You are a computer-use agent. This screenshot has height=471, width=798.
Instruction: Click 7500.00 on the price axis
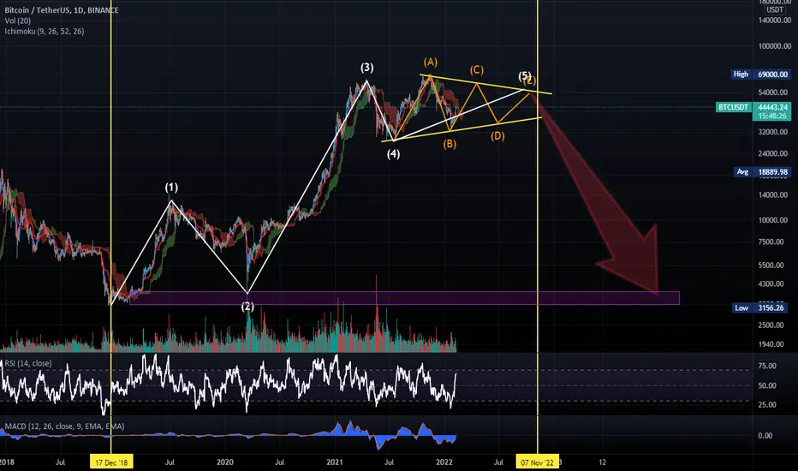coord(771,241)
